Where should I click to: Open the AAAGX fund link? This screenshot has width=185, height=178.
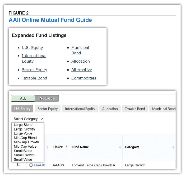coord(39,165)
